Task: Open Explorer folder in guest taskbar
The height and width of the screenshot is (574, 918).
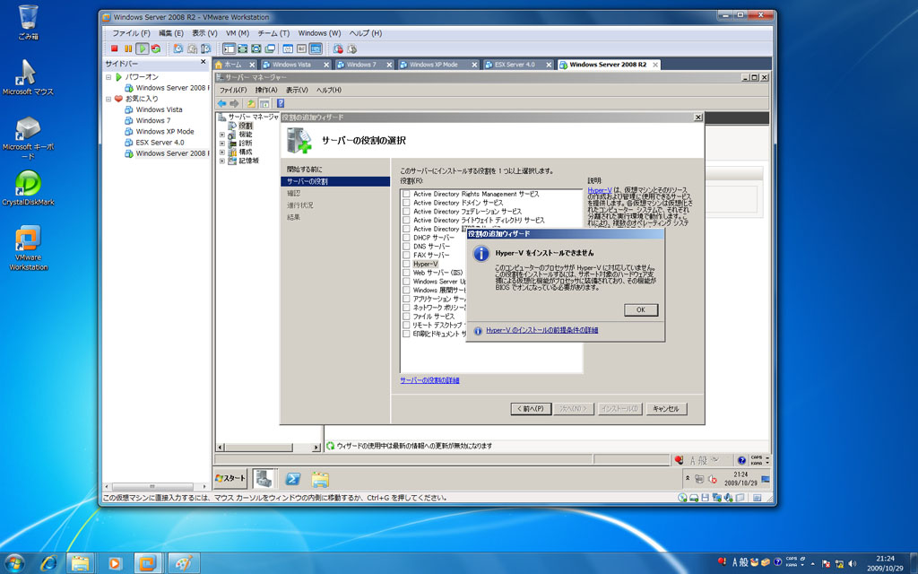Action: [320, 479]
